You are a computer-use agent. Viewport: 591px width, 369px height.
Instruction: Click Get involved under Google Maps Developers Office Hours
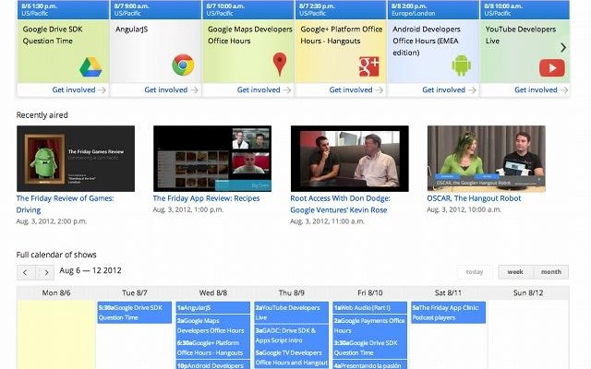(264, 90)
